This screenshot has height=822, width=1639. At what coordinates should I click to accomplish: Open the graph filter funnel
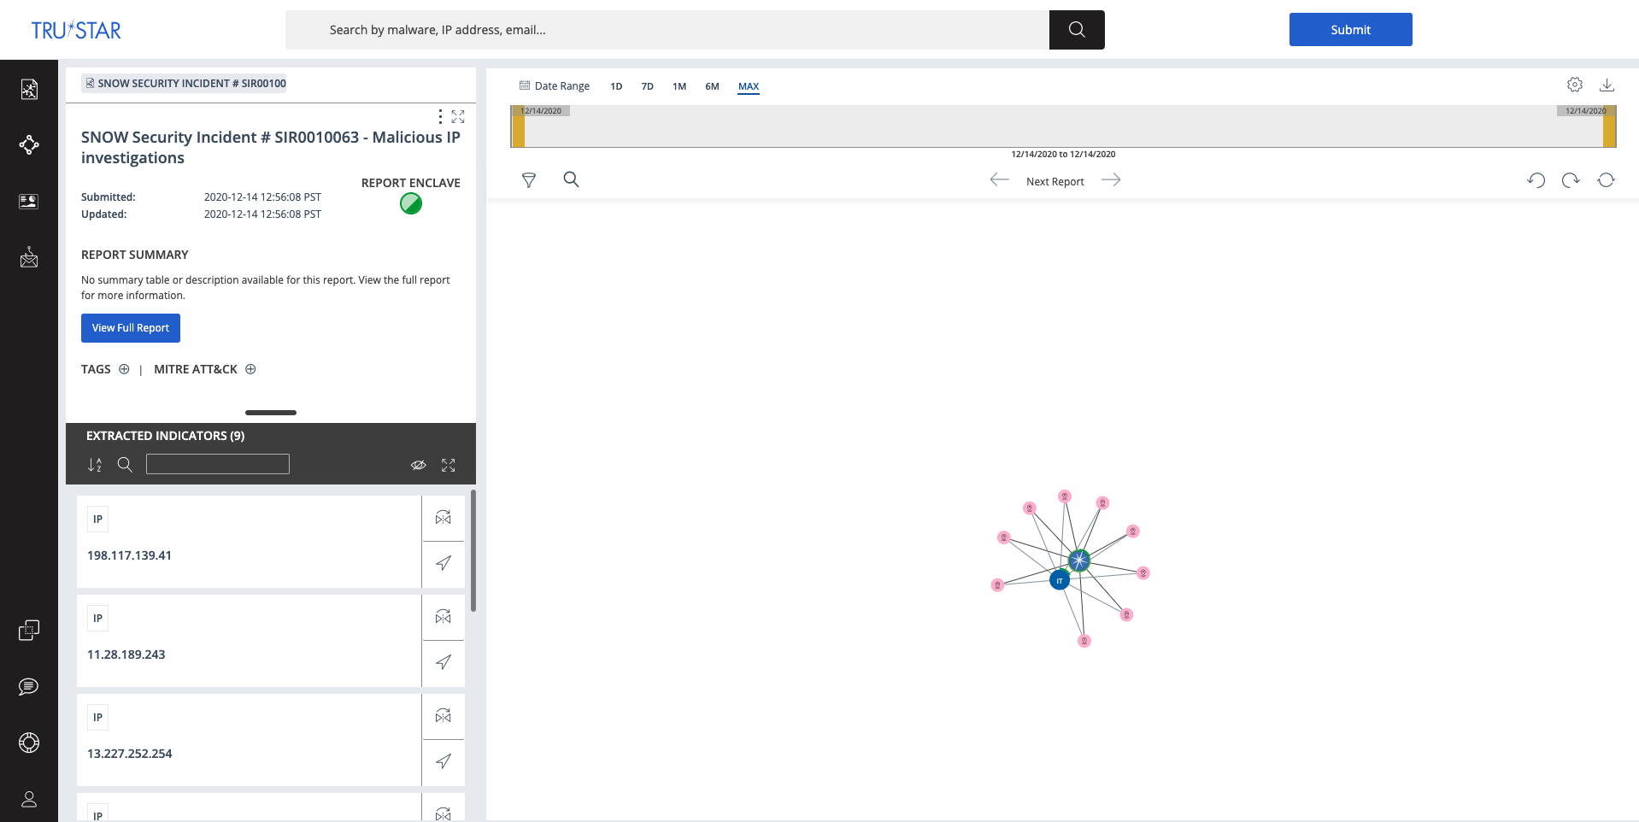[x=529, y=179]
